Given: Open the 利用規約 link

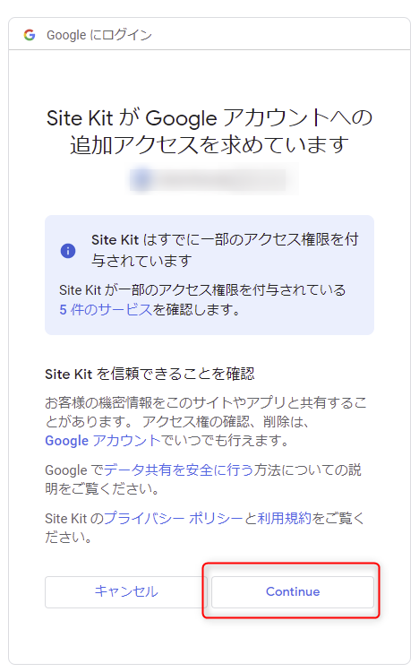Looking at the screenshot, I should point(284,518).
